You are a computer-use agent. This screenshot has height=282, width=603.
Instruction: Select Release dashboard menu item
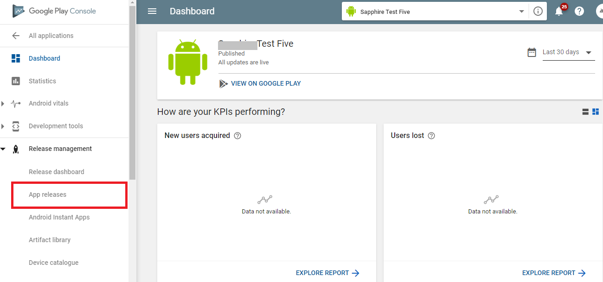point(57,172)
